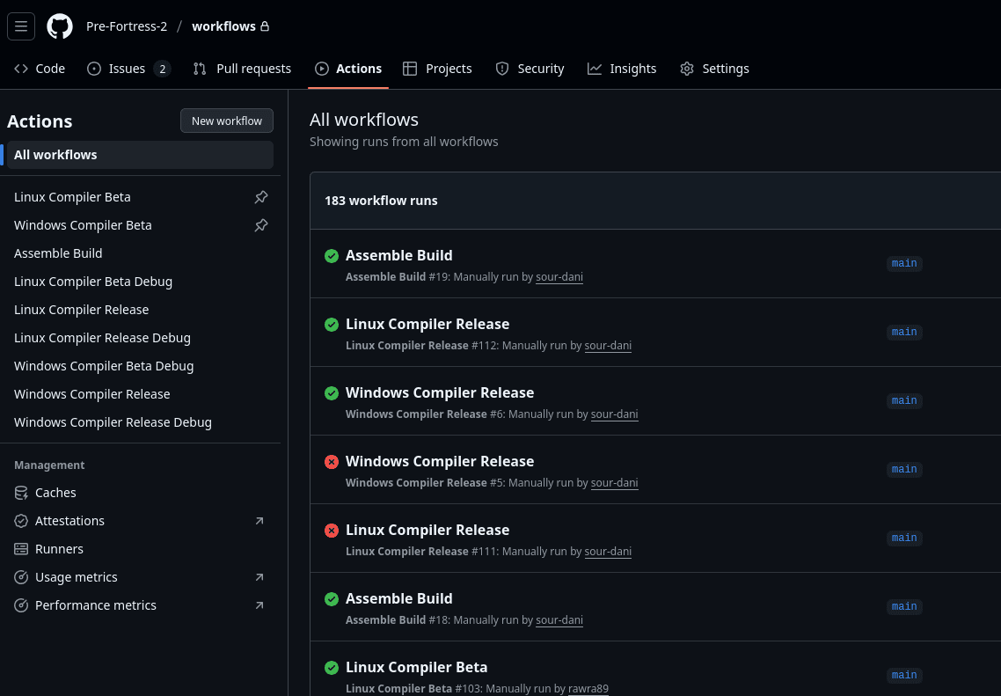This screenshot has height=696, width=1001.
Task: Click success icon of Windows Compiler Release #6
Action: click(332, 393)
